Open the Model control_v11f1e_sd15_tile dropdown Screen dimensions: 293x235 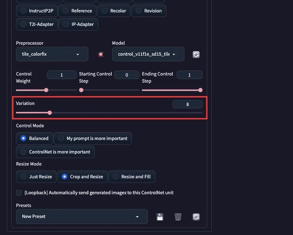(148, 54)
